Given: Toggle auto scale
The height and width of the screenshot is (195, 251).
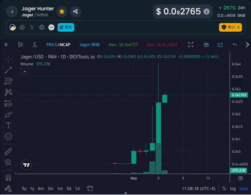Looking at the screenshot, I should (244, 189).
